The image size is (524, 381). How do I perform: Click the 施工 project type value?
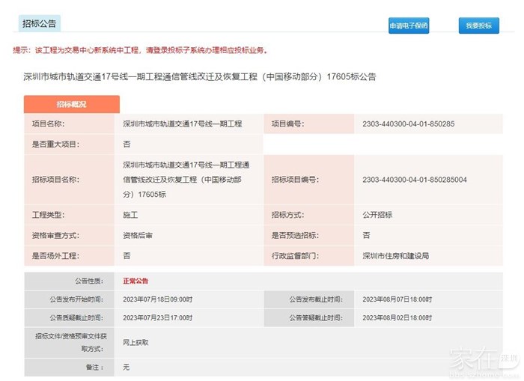click(x=130, y=215)
